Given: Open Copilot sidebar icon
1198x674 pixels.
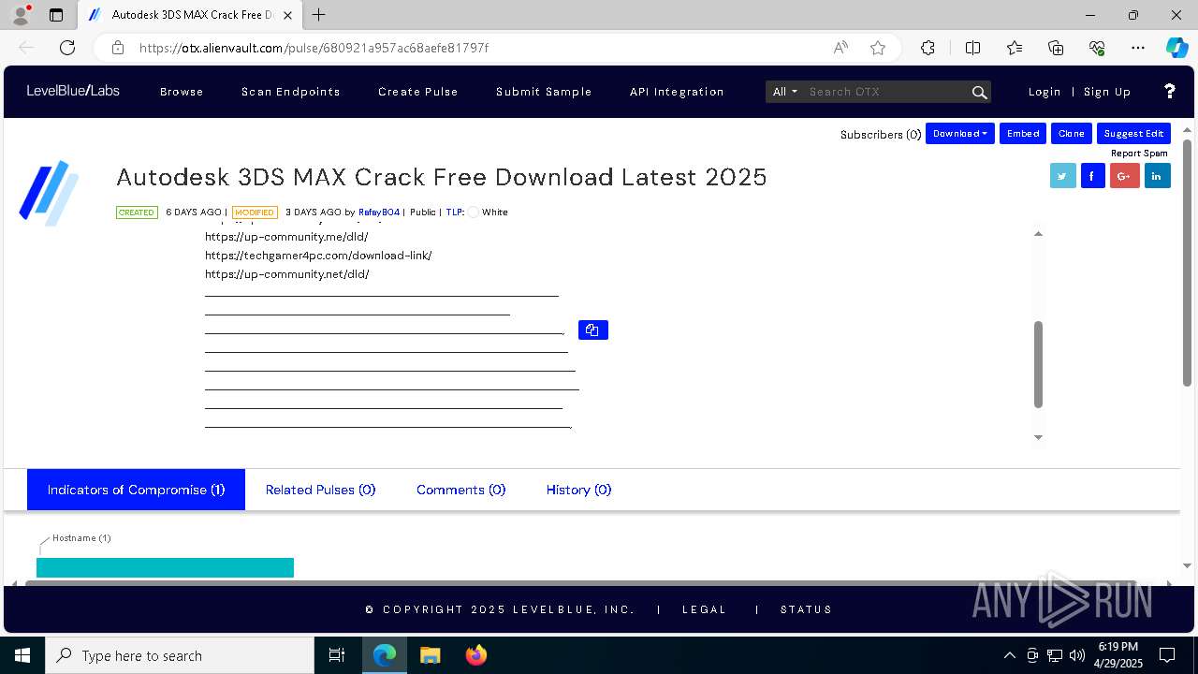Looking at the screenshot, I should (x=1176, y=48).
